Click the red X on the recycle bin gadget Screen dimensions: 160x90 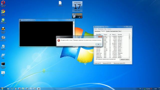click(x=81, y=17)
